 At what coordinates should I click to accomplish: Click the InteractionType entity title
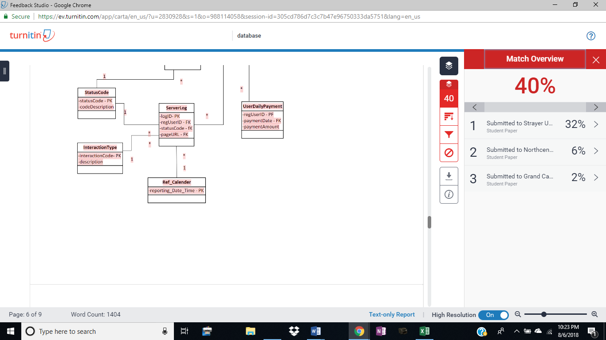tap(100, 147)
